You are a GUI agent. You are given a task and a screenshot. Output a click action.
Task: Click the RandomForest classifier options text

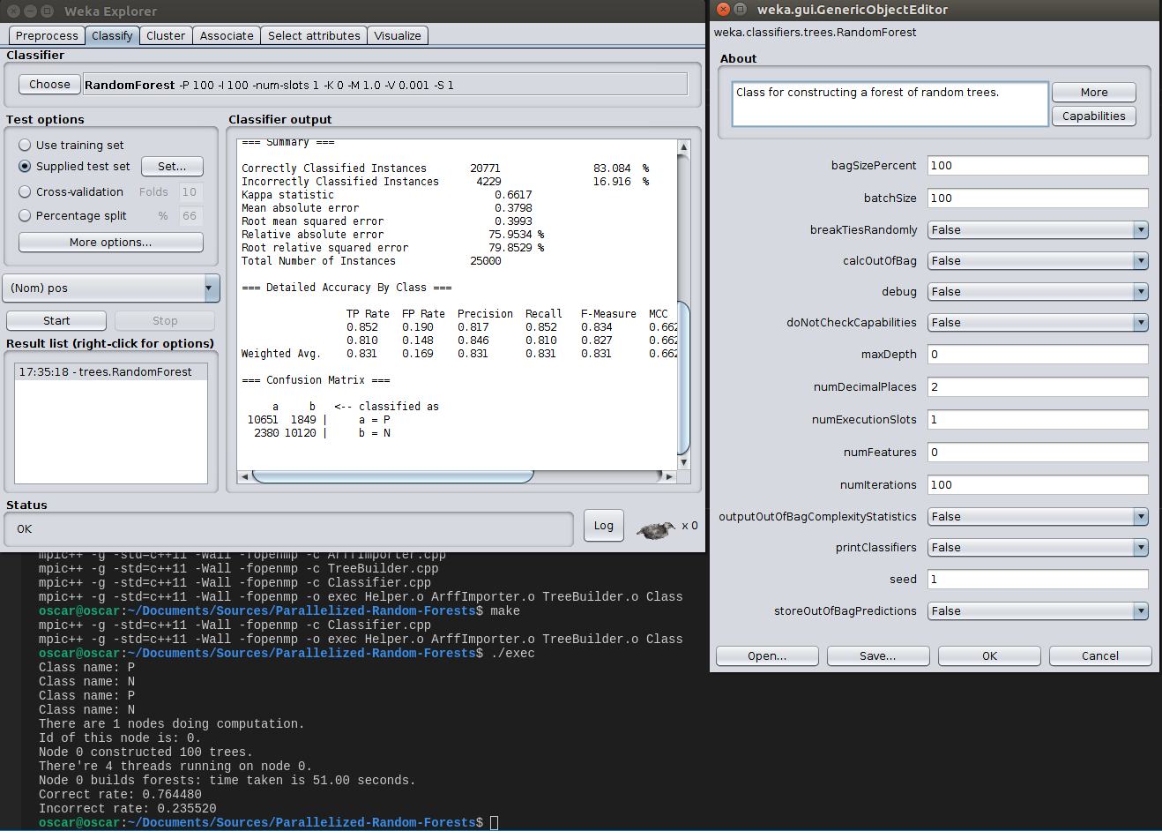[385, 85]
